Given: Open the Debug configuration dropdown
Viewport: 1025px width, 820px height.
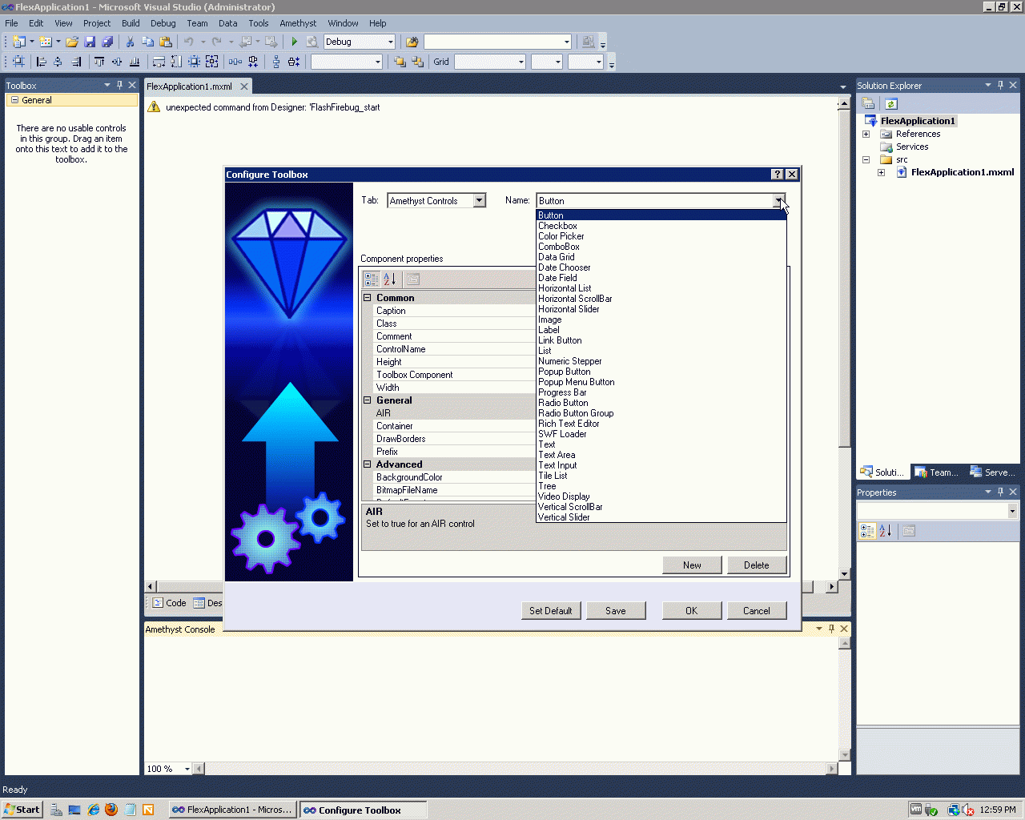Looking at the screenshot, I should pos(391,42).
